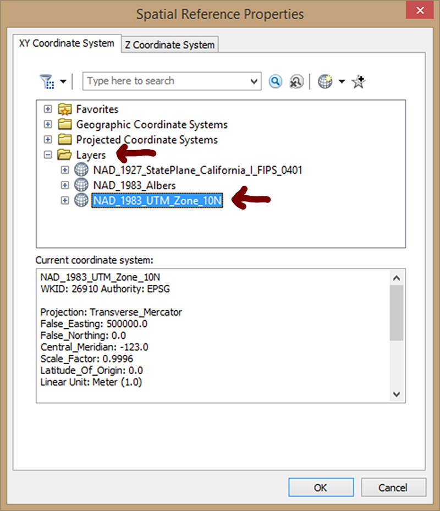Select the XY Coordinate System tab

coord(67,43)
